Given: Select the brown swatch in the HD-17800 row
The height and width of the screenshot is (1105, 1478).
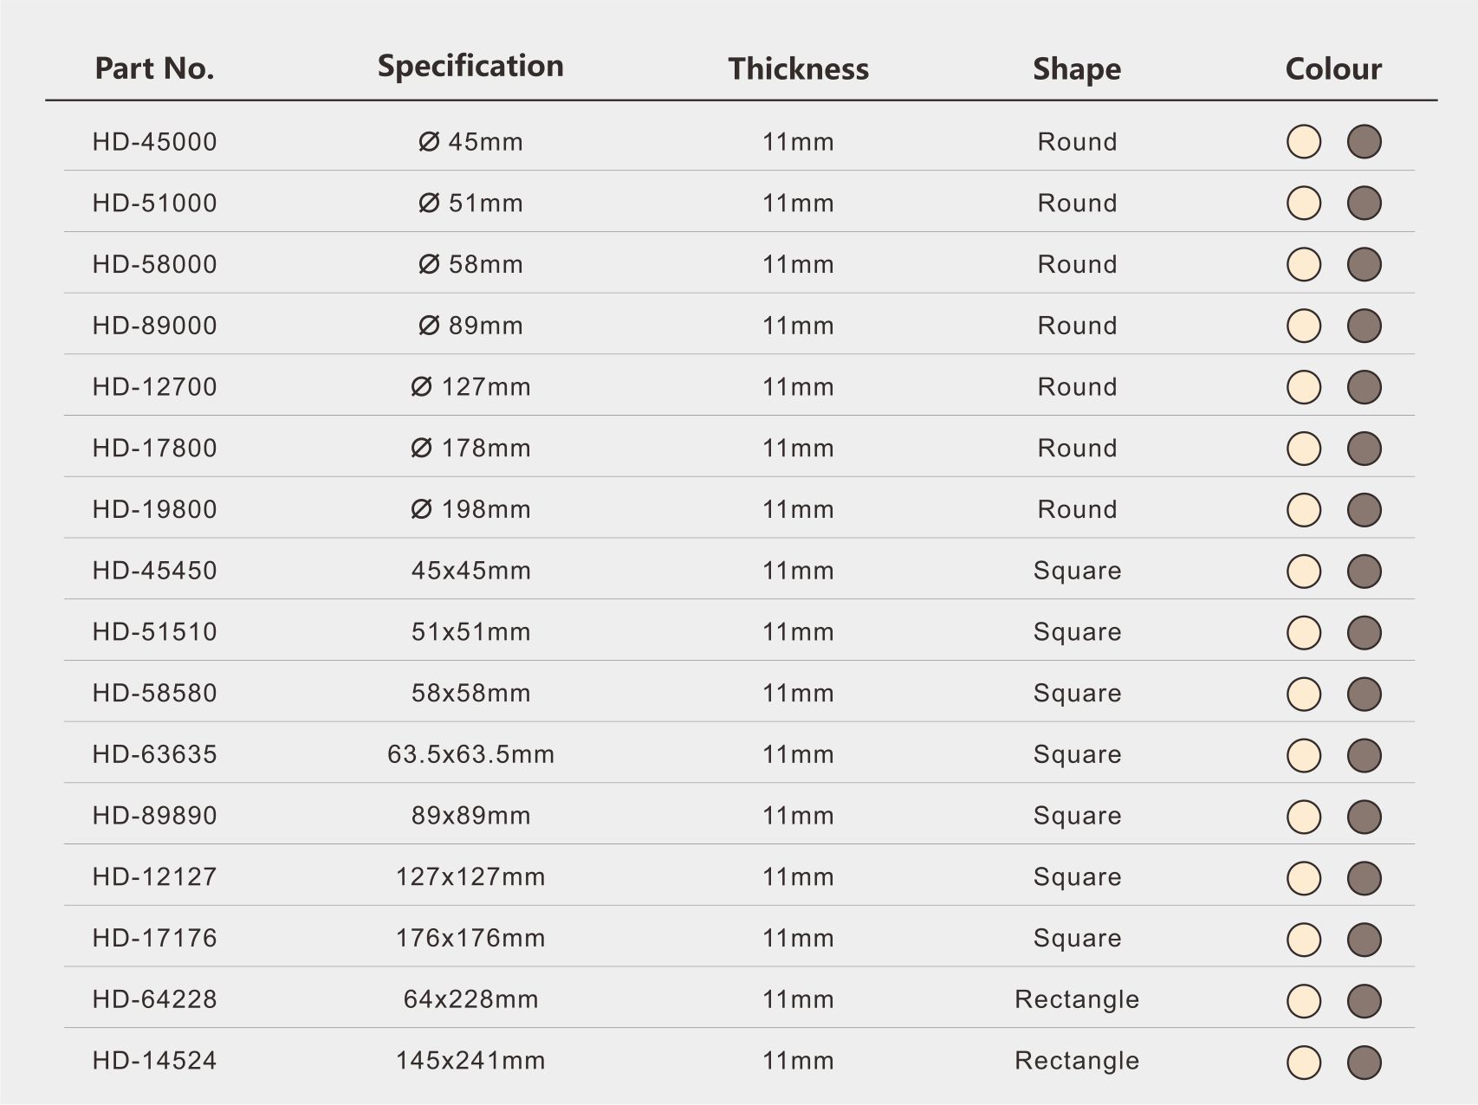Looking at the screenshot, I should click(1364, 449).
